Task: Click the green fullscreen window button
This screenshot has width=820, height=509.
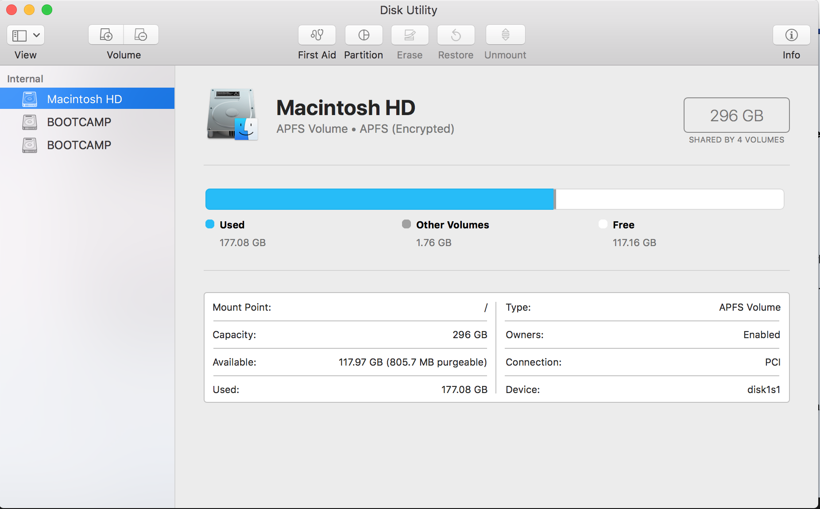Action: (x=47, y=10)
